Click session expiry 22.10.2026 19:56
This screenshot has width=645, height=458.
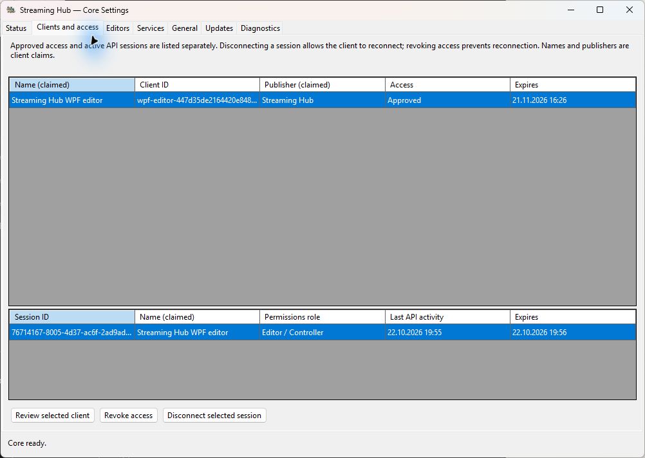[x=573, y=332]
